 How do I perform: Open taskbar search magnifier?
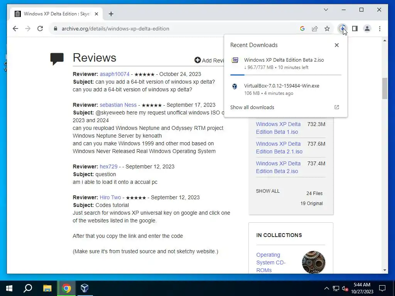[x=28, y=288]
